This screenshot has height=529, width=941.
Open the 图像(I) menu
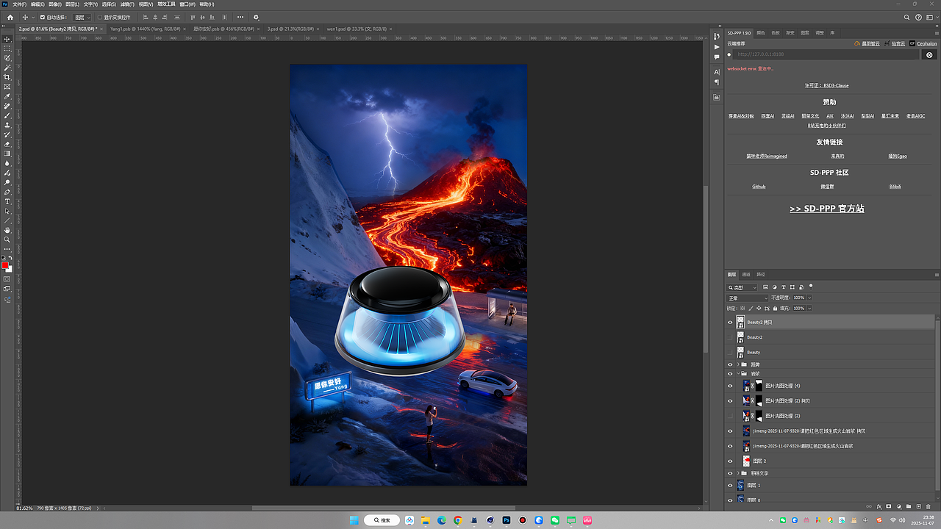54,4
